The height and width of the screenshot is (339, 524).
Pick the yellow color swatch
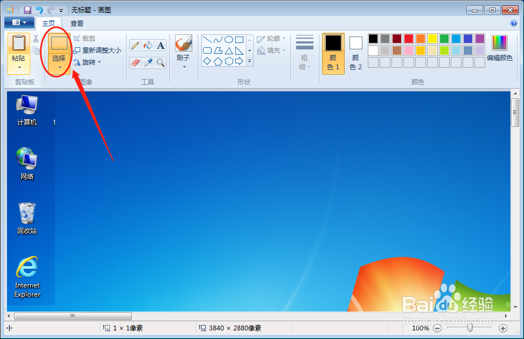click(432, 39)
